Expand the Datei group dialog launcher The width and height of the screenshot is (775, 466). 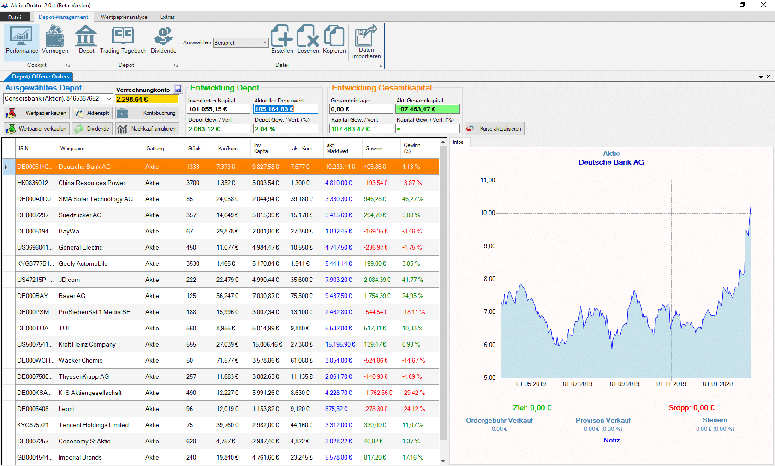[380, 66]
